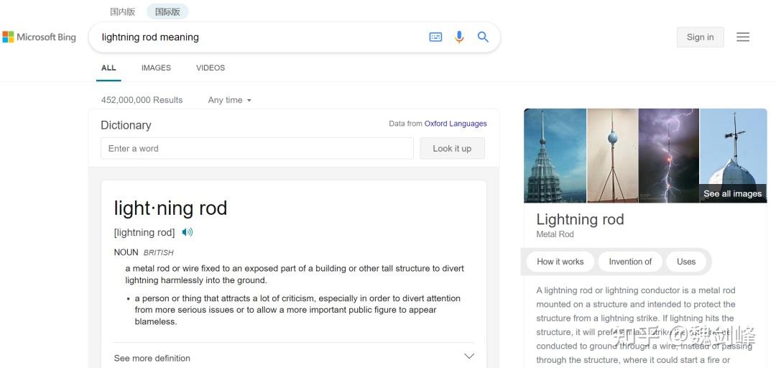The width and height of the screenshot is (776, 368).
Task: Open the Oxford Languages link
Action: click(x=456, y=124)
